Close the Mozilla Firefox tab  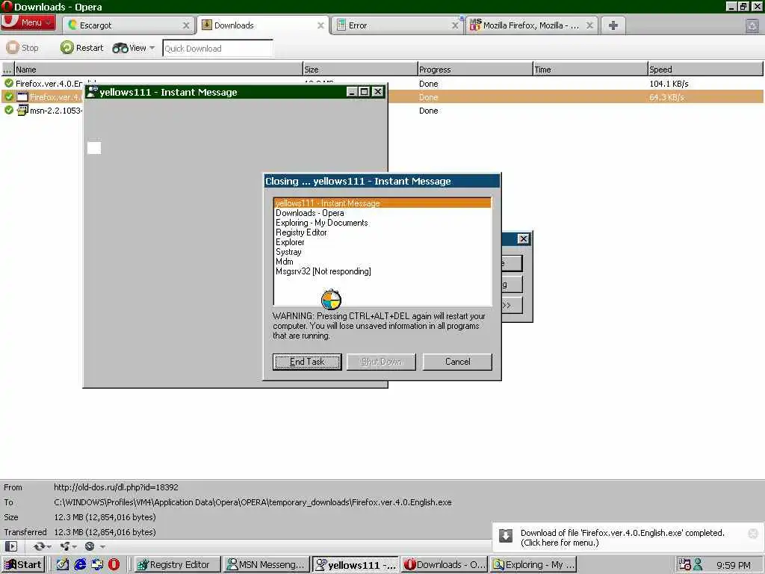[x=589, y=25]
